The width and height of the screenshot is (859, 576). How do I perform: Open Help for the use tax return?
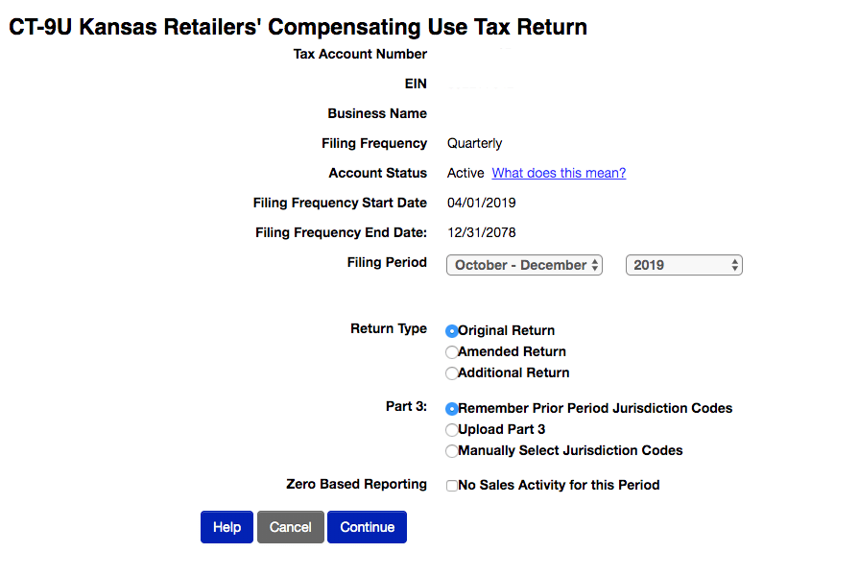[x=227, y=526]
